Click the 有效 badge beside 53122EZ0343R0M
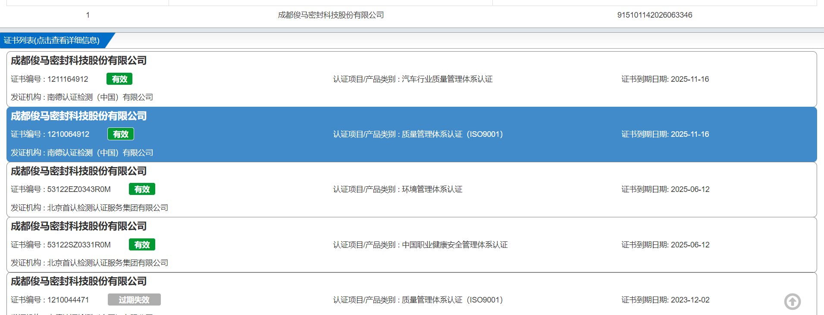This screenshot has height=315, width=824. point(142,189)
